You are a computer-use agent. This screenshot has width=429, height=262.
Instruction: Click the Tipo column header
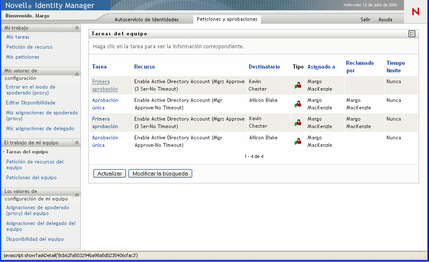tap(298, 67)
